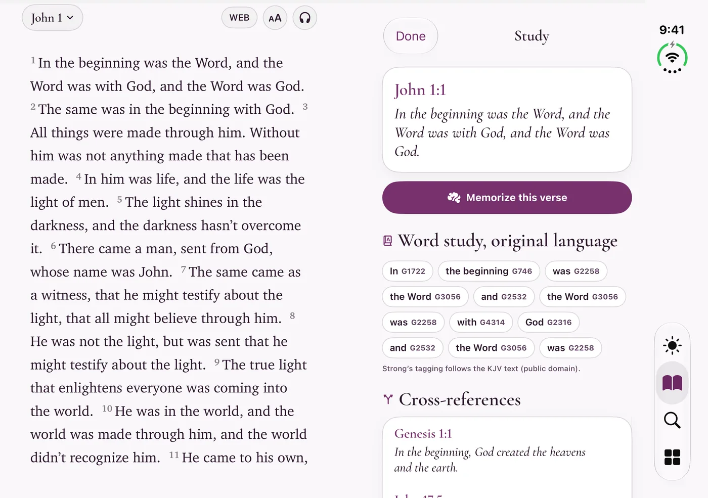Tap the Wi-Fi status icon

672,58
